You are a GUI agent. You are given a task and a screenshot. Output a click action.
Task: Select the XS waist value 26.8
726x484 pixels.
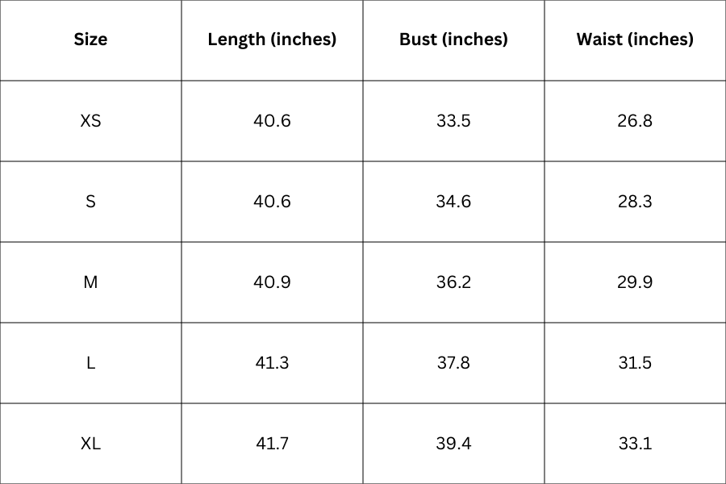coord(635,121)
